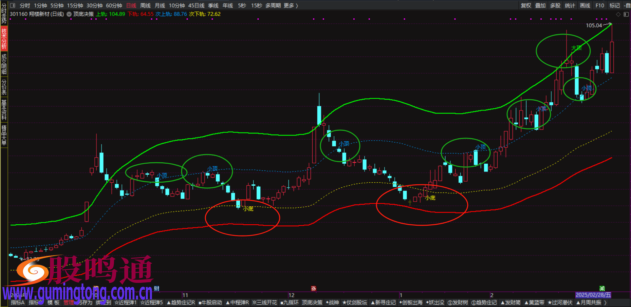Screen dimensions: 631x307
Task: Click the diamond marker icon at top-right
Action: pos(618,14)
